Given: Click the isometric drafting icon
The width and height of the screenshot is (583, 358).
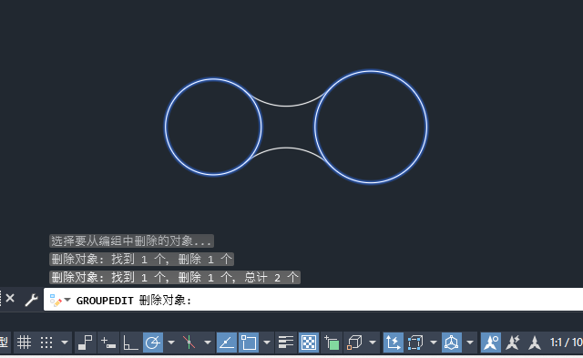Looking at the screenshot, I should coord(189,342).
